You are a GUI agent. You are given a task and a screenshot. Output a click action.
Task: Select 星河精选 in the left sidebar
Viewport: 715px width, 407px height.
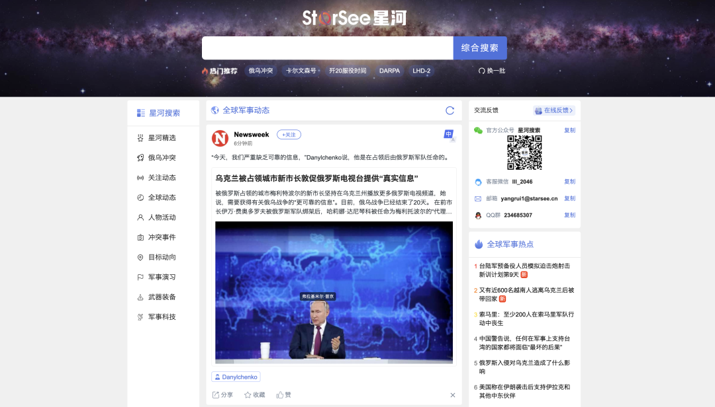[162, 138]
